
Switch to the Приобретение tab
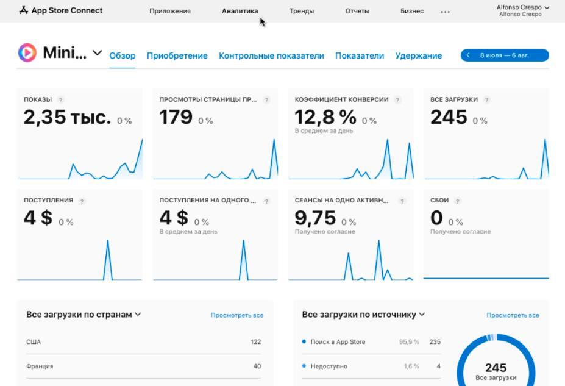point(177,56)
